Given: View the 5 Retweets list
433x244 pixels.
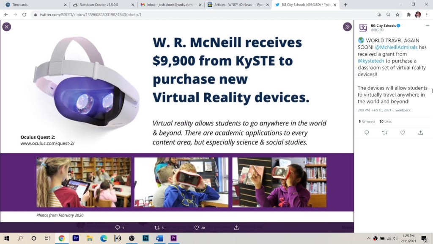Looking at the screenshot, I should (367, 122).
